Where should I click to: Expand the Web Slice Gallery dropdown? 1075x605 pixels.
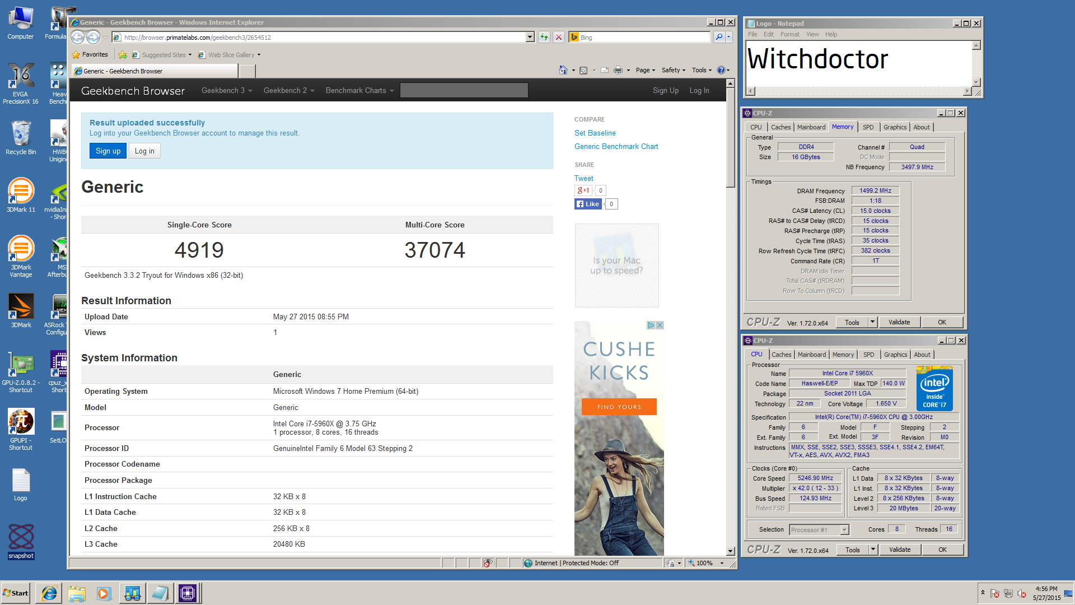[259, 55]
